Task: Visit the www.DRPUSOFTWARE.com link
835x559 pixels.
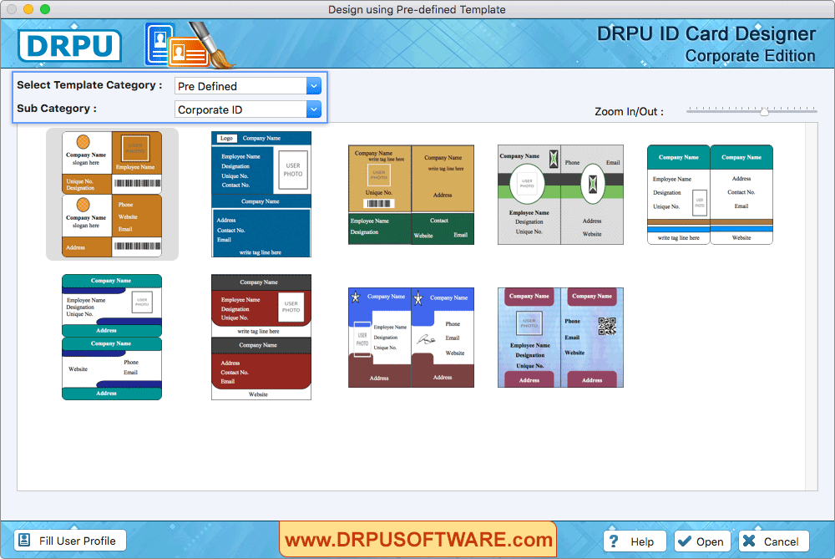Action: tap(418, 539)
